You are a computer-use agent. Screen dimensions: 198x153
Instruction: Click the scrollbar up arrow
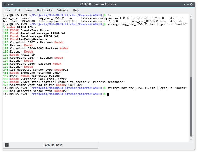coord(191,16)
